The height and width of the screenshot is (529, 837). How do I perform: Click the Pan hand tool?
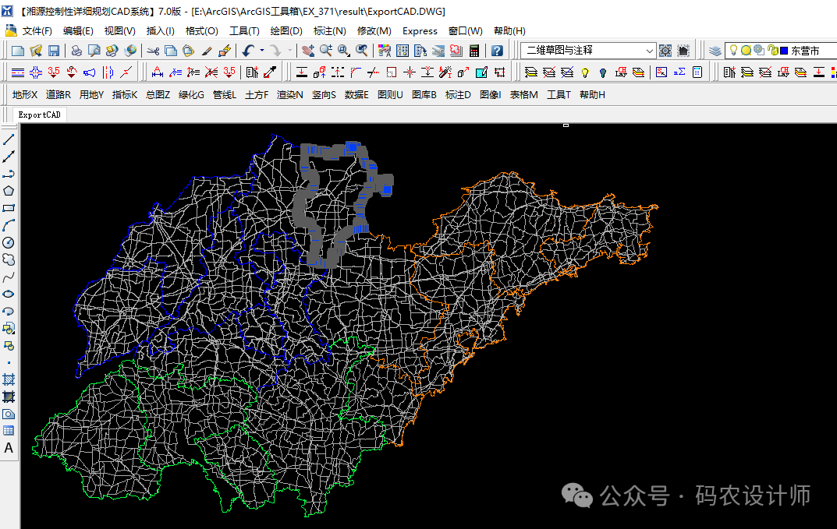[307, 51]
